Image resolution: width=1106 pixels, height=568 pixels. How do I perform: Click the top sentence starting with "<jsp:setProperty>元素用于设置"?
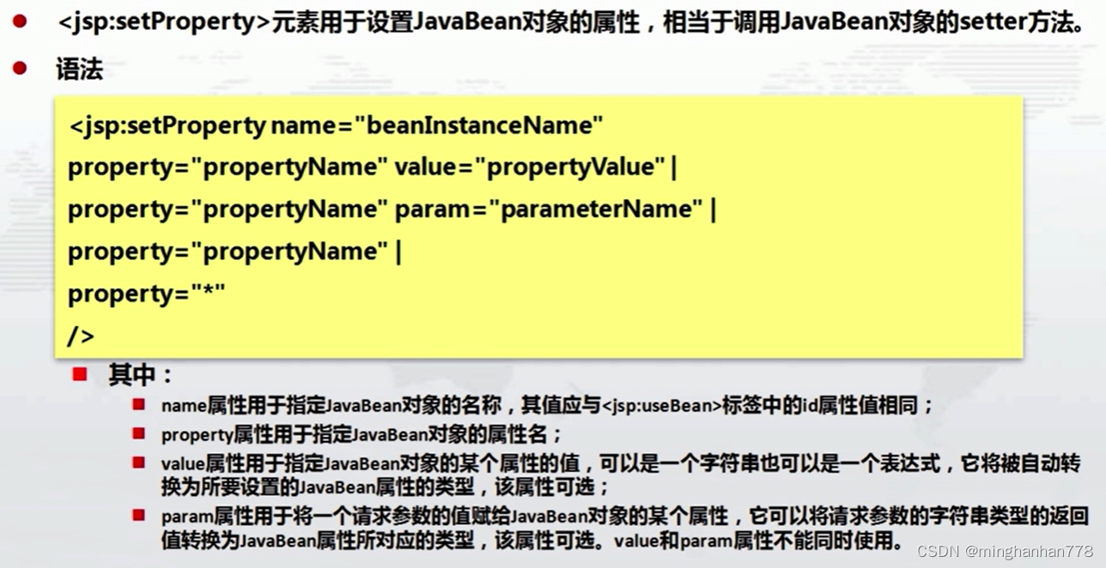(x=570, y=22)
